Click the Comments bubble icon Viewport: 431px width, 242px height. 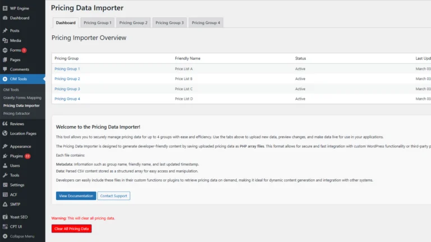point(5,69)
